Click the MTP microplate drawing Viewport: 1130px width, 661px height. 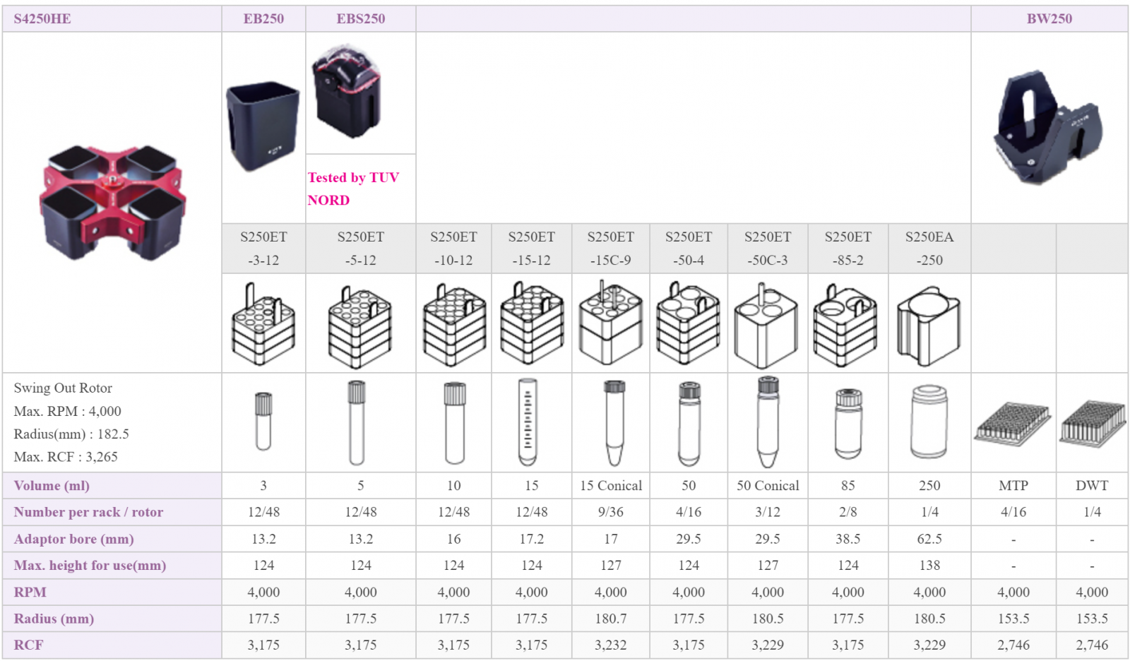pos(1013,424)
